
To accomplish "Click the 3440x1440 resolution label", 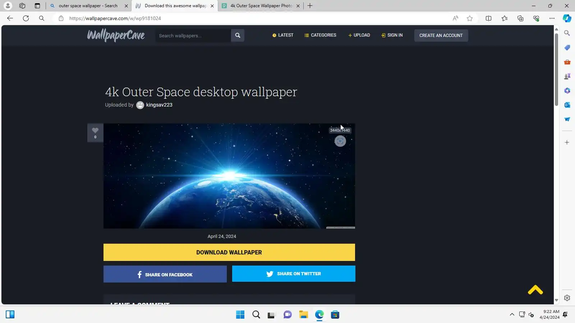I will pos(340,130).
